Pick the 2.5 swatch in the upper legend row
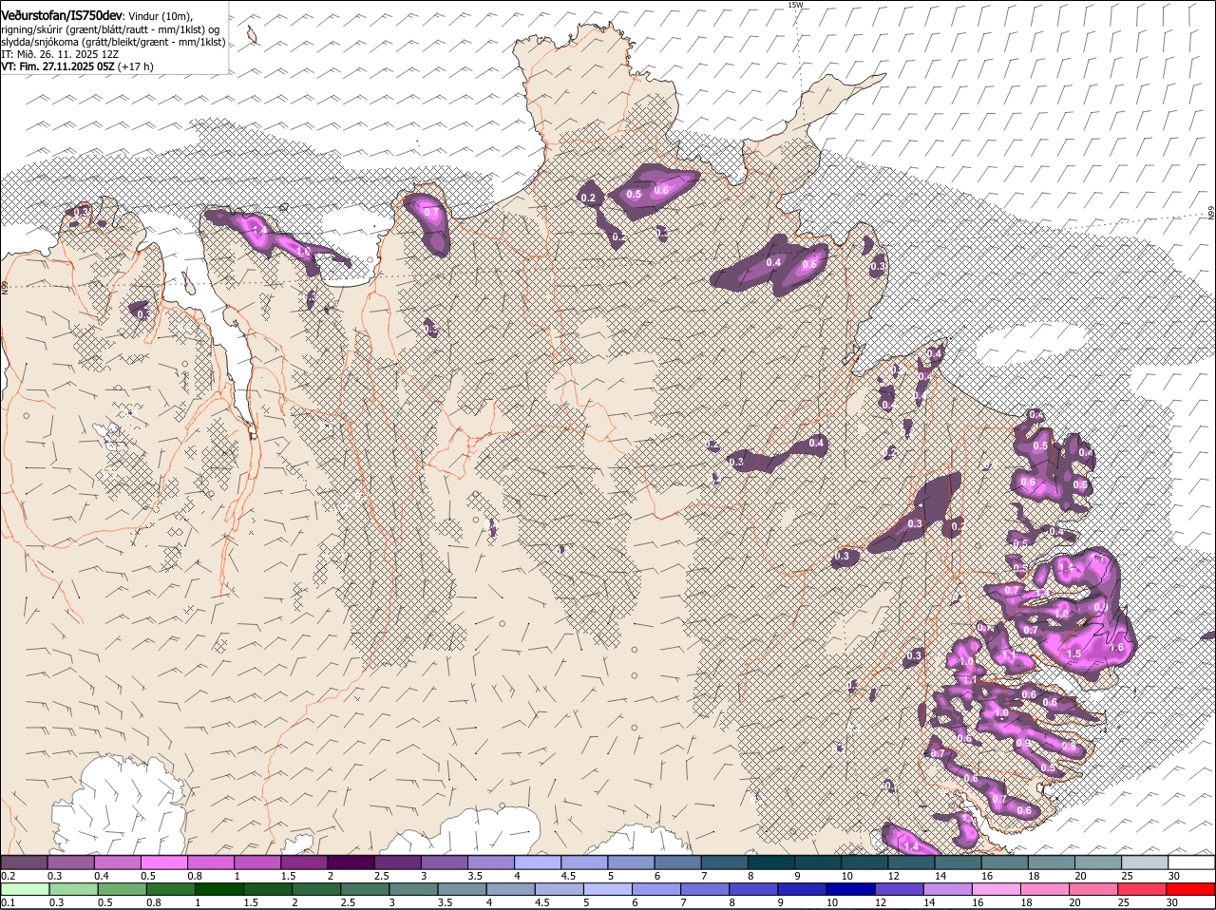The width and height of the screenshot is (1216, 910). pos(396,862)
